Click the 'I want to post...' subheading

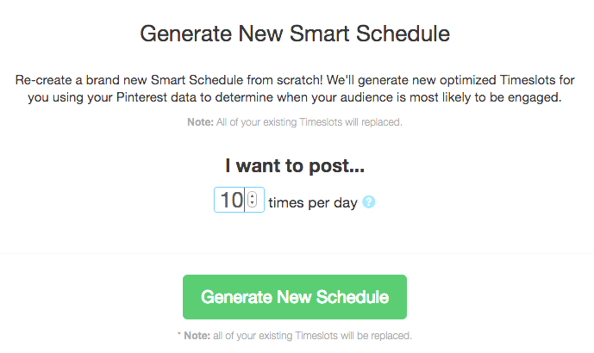pyautogui.click(x=295, y=165)
